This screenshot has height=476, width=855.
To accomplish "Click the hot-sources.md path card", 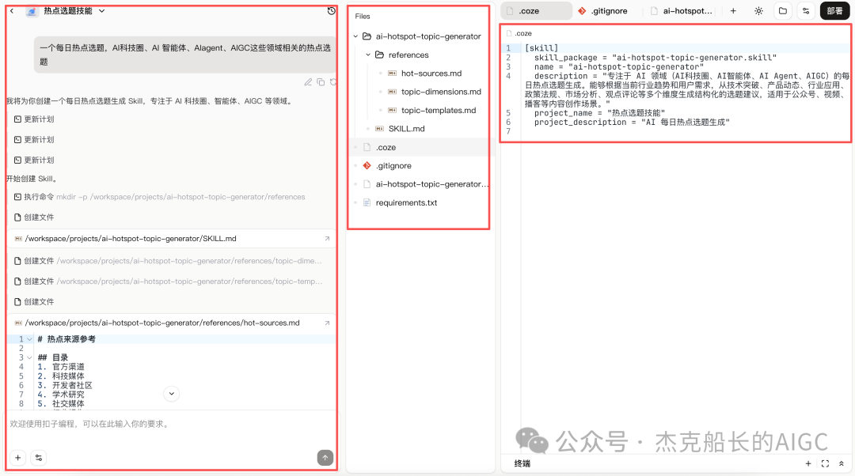I will pos(171,323).
